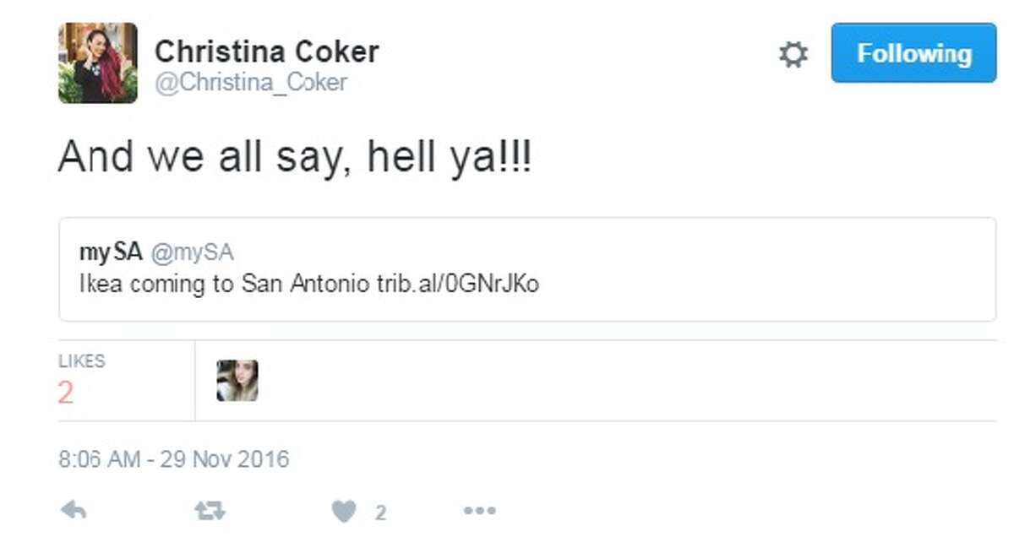Open the gear settings menu beside Following
Viewport: 1014px width, 537px height.
click(x=793, y=55)
